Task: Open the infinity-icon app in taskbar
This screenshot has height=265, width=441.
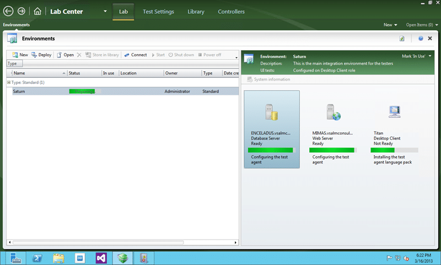Action: pyautogui.click(x=80, y=258)
